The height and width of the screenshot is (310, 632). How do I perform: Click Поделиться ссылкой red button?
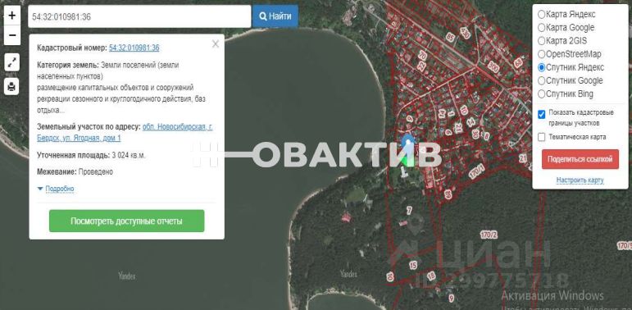tap(580, 159)
